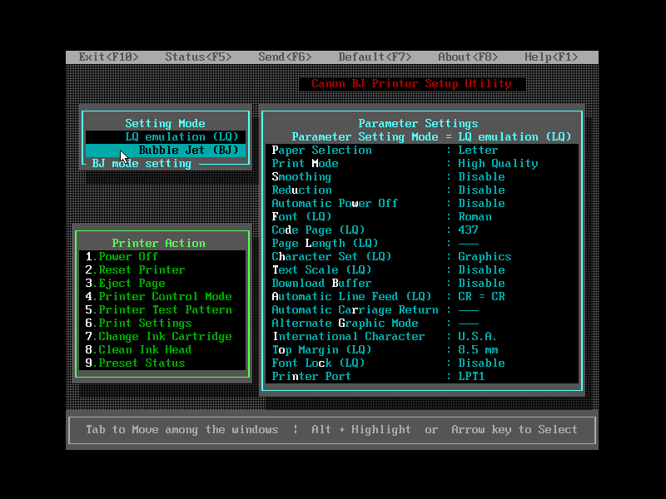
Task: Select the Code Page (LQ) parameter
Action: click(422, 230)
